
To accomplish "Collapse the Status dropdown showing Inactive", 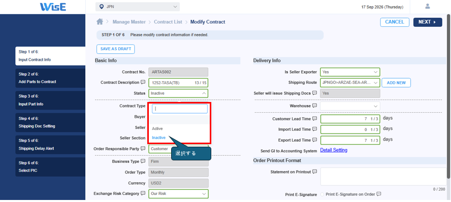I will [178, 93].
